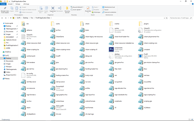
Task: Click the Renommer ribbon icon
Action: coord(60,8)
